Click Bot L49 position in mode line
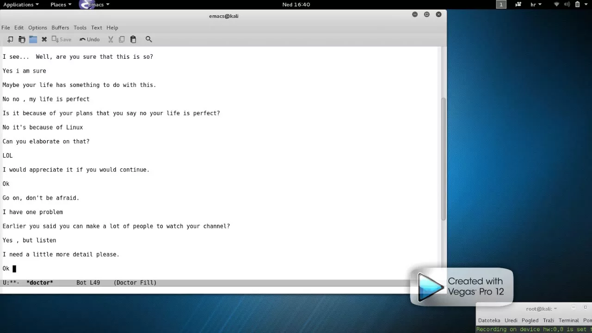Image resolution: width=592 pixels, height=333 pixels. (x=88, y=283)
